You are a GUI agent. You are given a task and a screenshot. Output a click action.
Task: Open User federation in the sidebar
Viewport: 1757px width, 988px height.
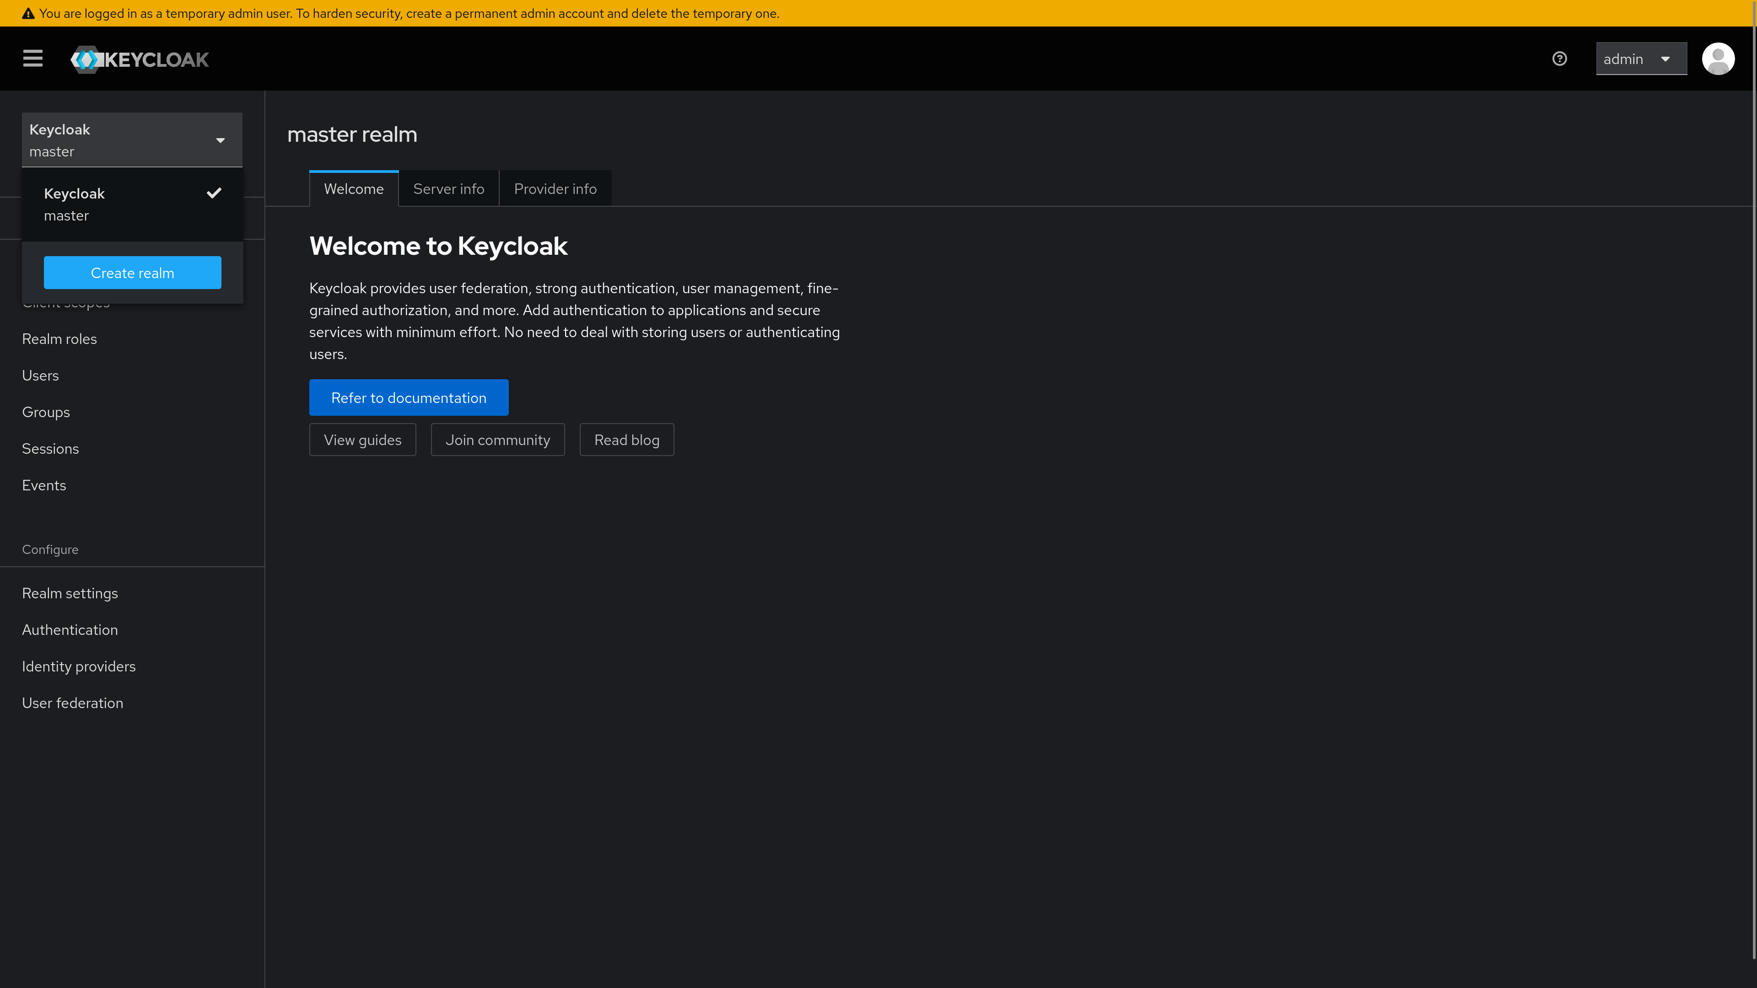tap(132, 703)
